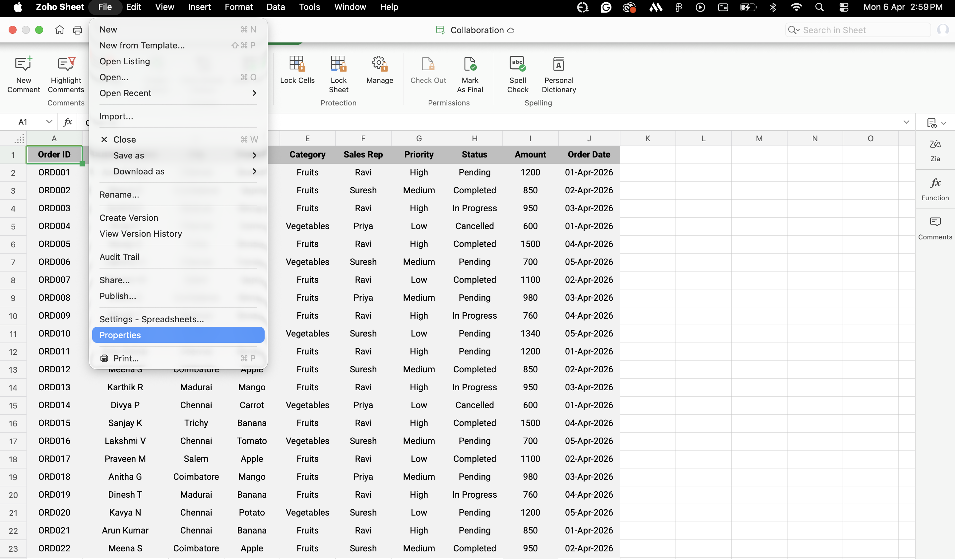Screen dimensions: 955x559
Task: Open Personal Dictionary tool
Action: click(x=558, y=64)
